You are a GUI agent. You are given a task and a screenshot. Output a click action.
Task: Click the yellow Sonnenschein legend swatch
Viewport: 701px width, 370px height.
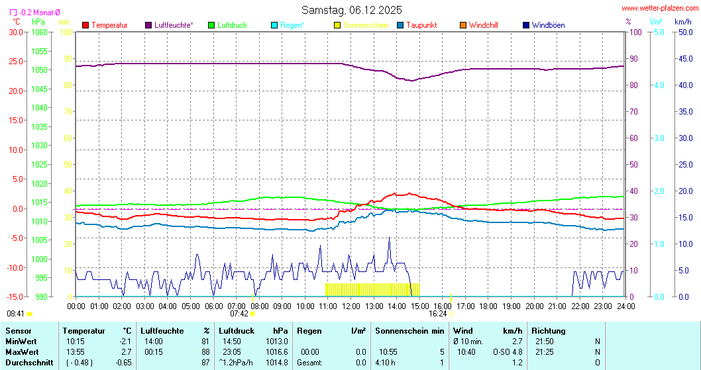tap(337, 25)
